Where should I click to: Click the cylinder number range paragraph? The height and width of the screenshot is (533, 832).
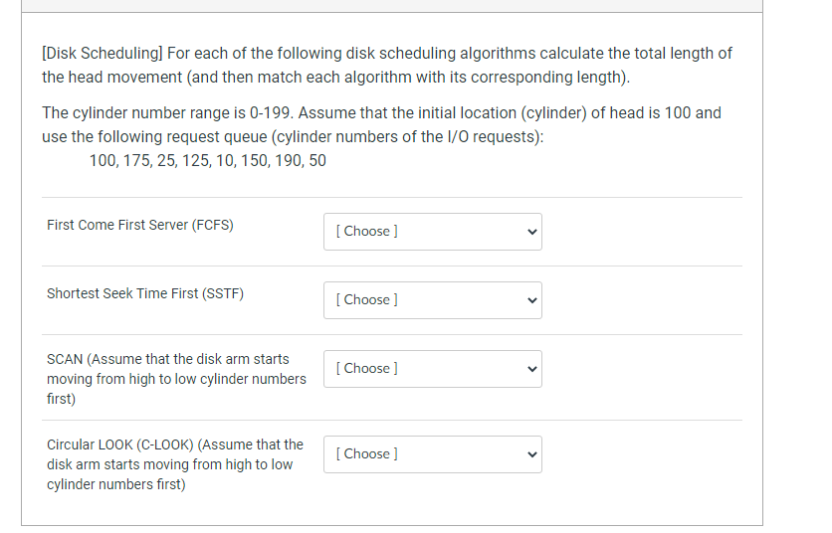tap(381, 124)
